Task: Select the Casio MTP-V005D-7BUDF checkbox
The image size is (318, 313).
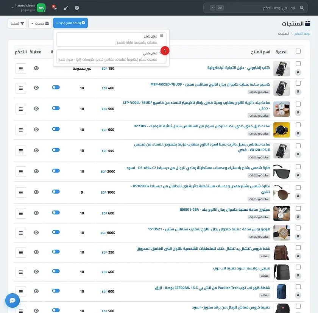Action: point(298,83)
